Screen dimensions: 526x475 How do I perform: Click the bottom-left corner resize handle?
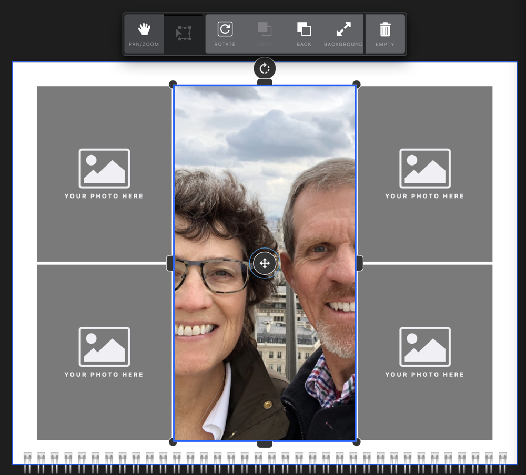click(x=173, y=442)
